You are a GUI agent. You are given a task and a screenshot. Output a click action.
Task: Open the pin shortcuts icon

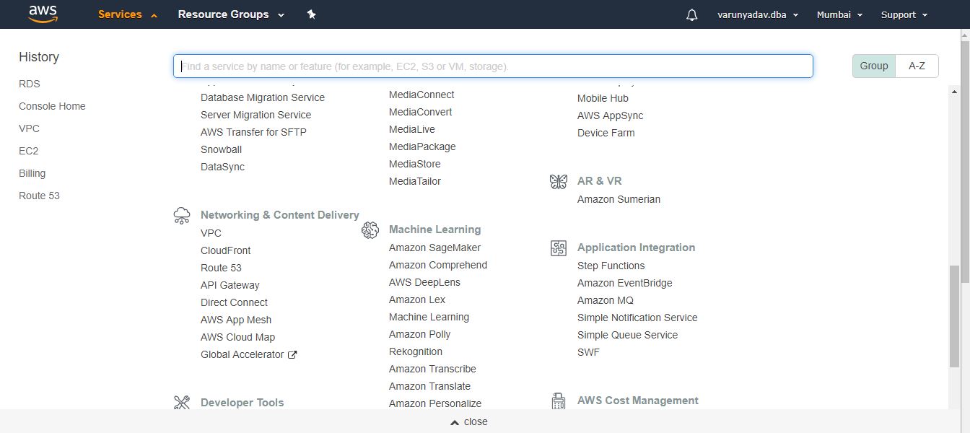point(311,14)
